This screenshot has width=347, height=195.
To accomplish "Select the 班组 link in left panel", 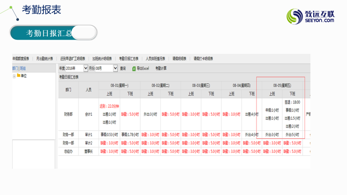I will click(23, 68).
